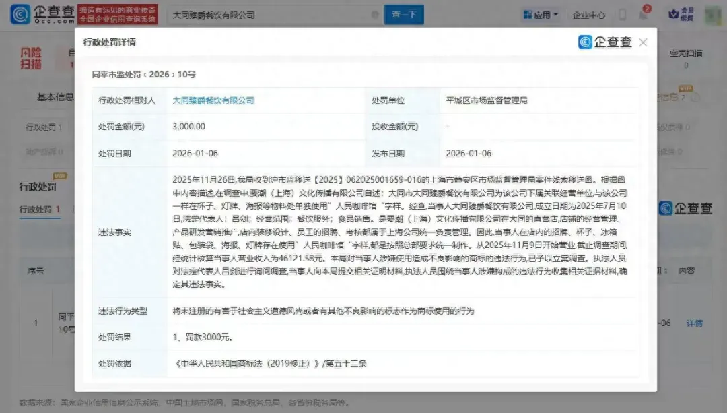Click the red banner ad beside logo

click(x=118, y=14)
